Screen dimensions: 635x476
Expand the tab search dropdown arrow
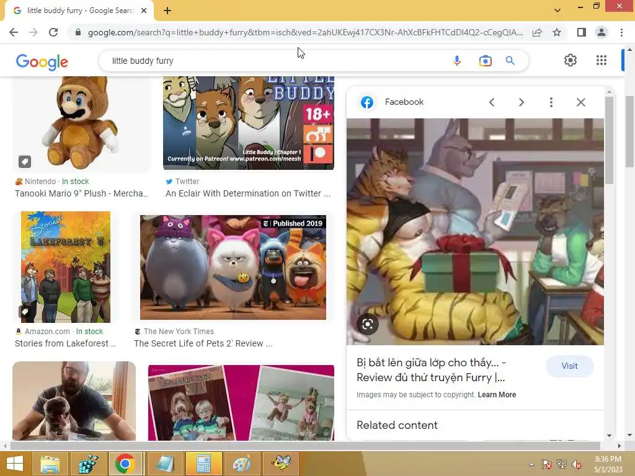(x=557, y=11)
